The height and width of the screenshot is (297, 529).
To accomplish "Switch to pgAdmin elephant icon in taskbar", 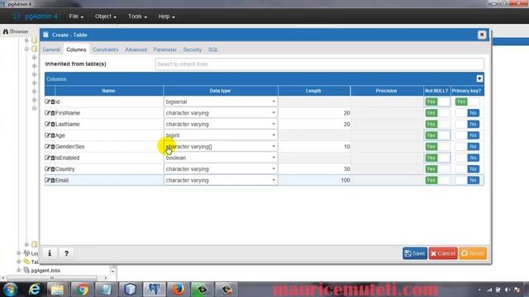I will tap(155, 290).
